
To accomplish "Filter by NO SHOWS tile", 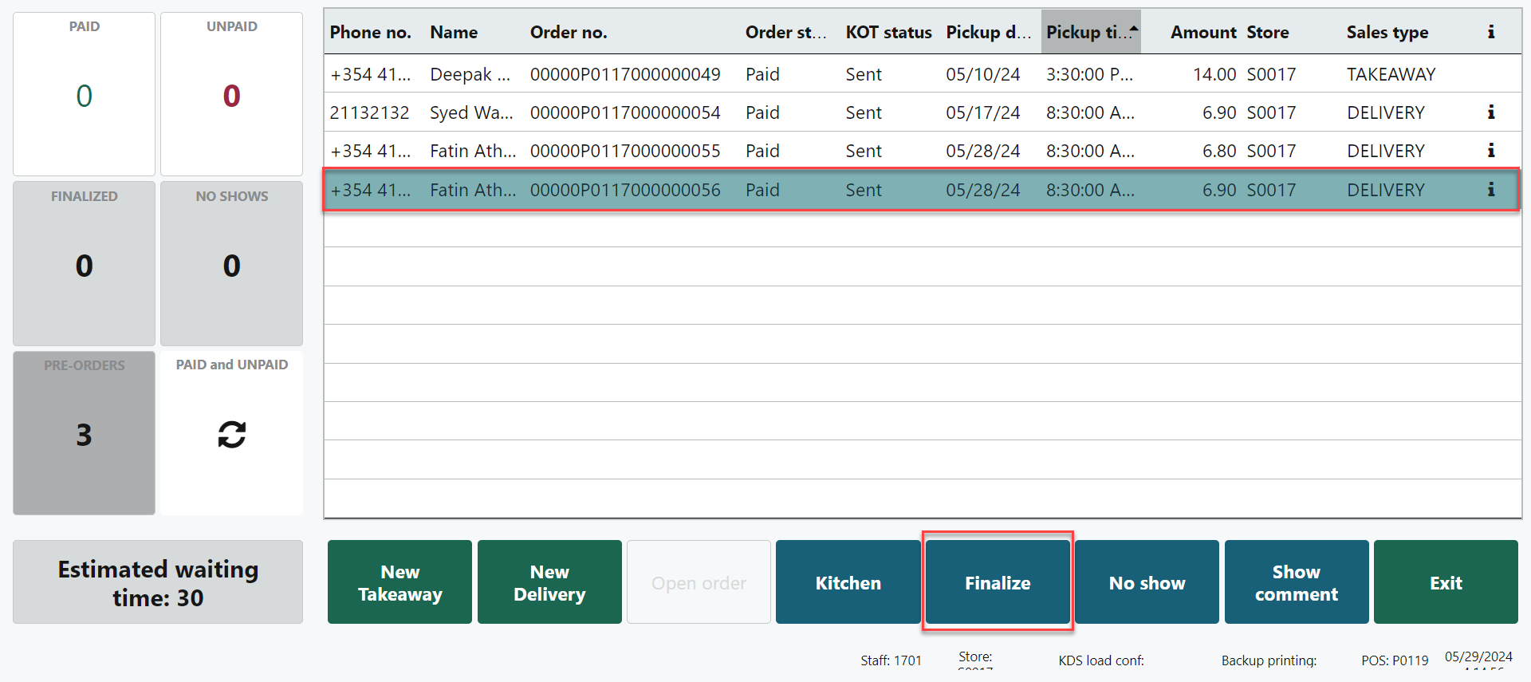I will point(231,263).
